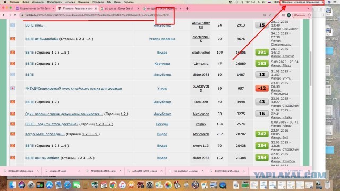Image resolution: width=340 pixels, height=191 pixels.
Task: Launch Siri from the Dock
Action: tap(22, 185)
